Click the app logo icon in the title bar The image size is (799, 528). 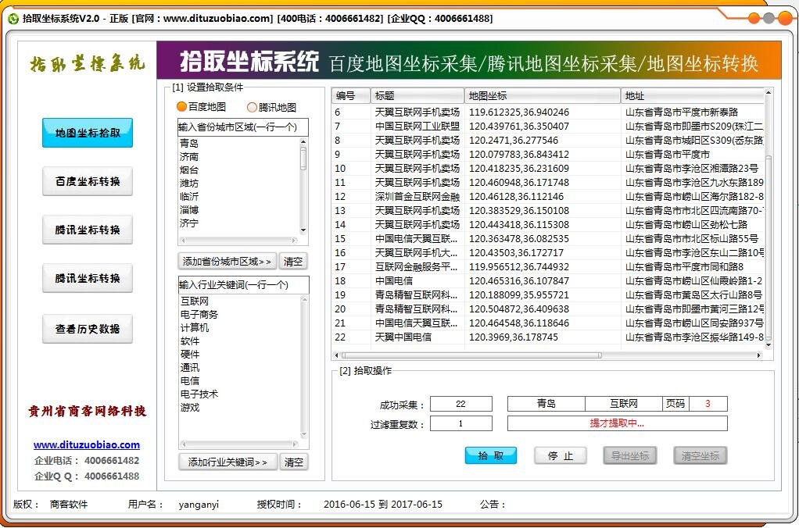[x=14, y=17]
